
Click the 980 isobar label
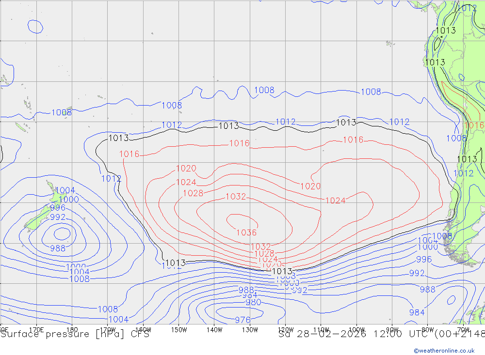point(253,303)
